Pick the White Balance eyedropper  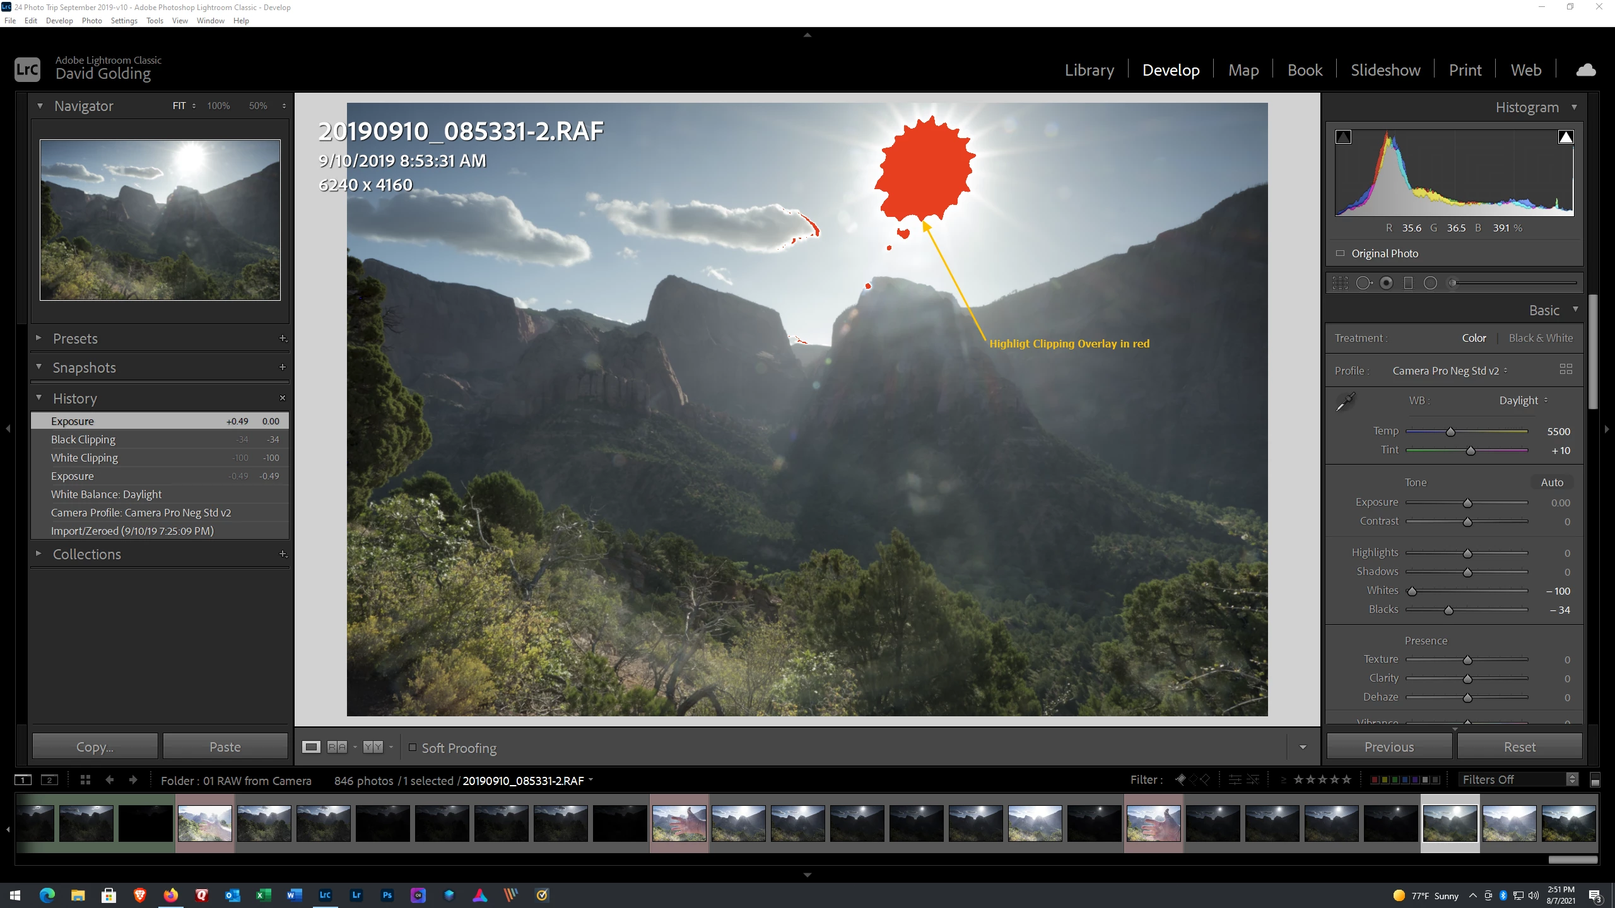(1346, 401)
